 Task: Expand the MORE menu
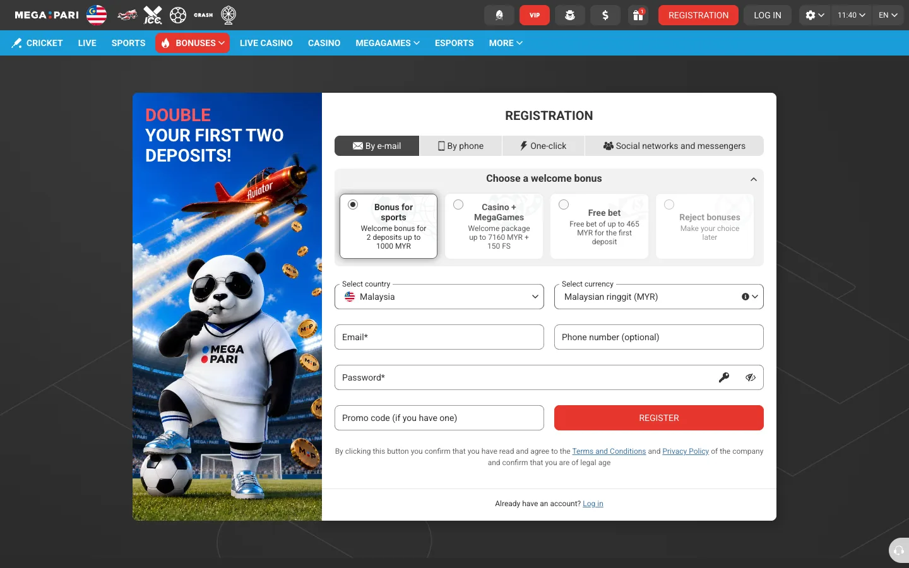(506, 43)
